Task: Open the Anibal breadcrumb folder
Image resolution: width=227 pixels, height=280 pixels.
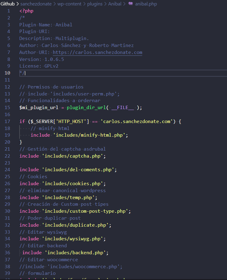Action: 115,4
